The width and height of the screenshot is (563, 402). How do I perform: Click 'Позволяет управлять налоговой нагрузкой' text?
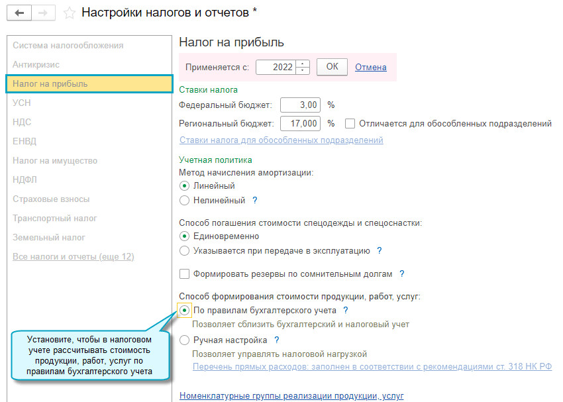280,354
